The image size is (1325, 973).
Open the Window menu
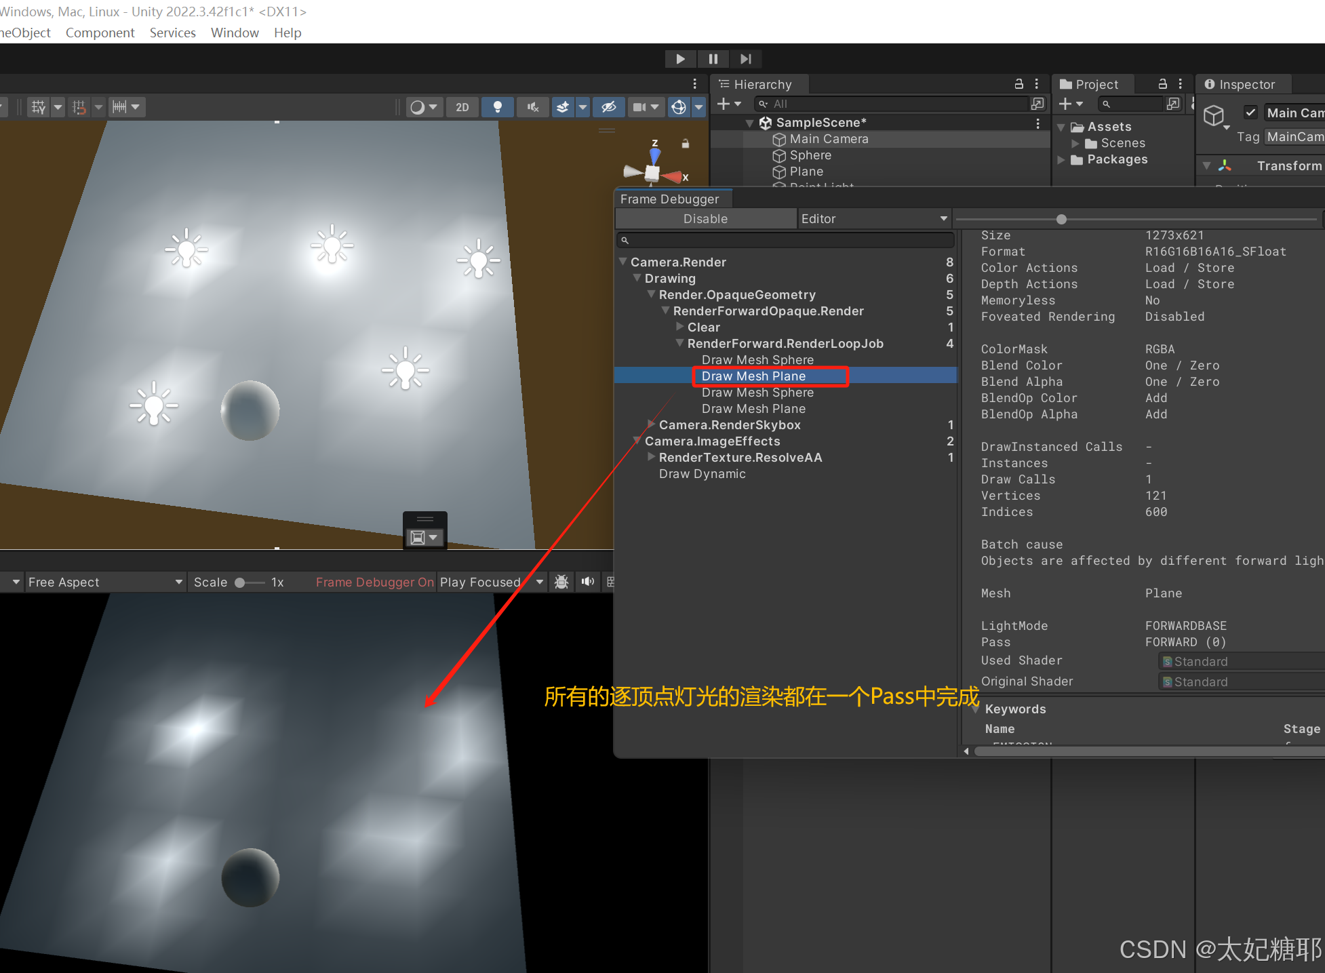click(x=235, y=33)
